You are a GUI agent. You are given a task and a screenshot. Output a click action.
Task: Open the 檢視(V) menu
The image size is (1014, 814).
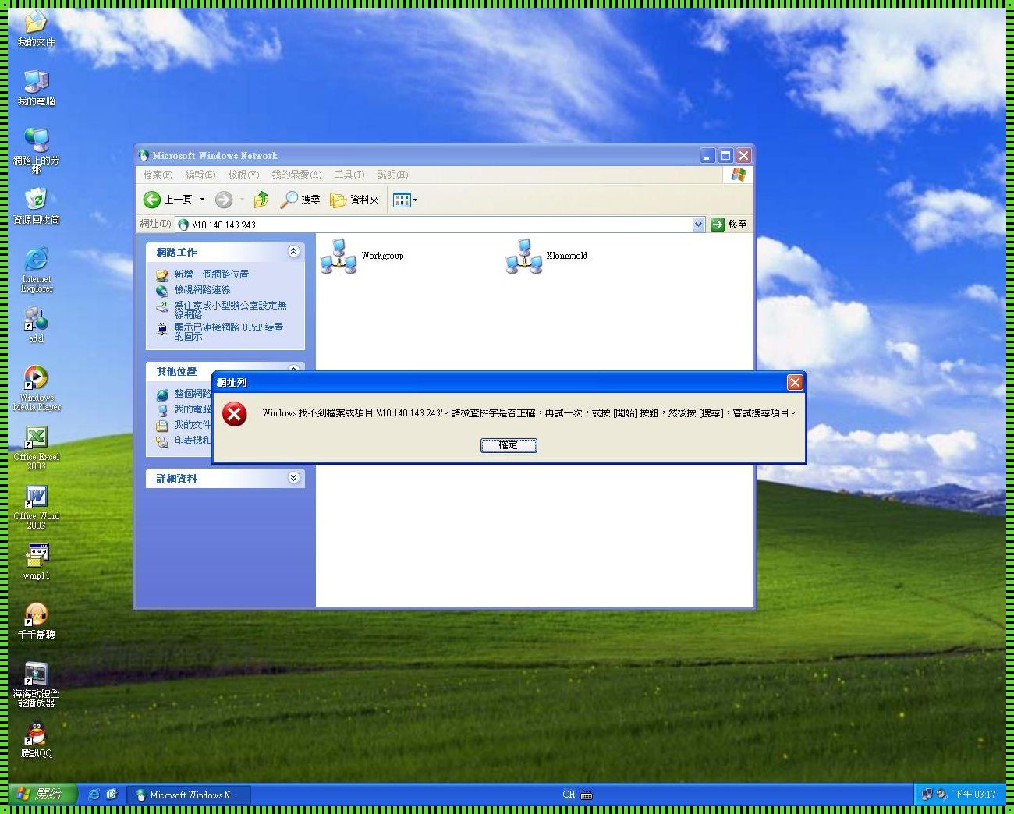click(x=243, y=175)
